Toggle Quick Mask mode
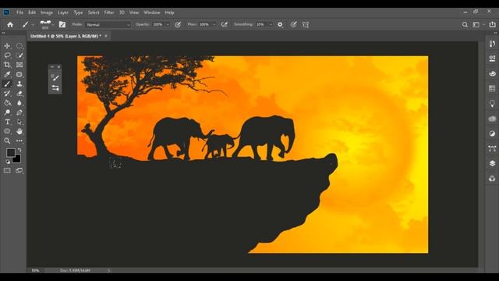The width and height of the screenshot is (499, 281). [x=7, y=171]
